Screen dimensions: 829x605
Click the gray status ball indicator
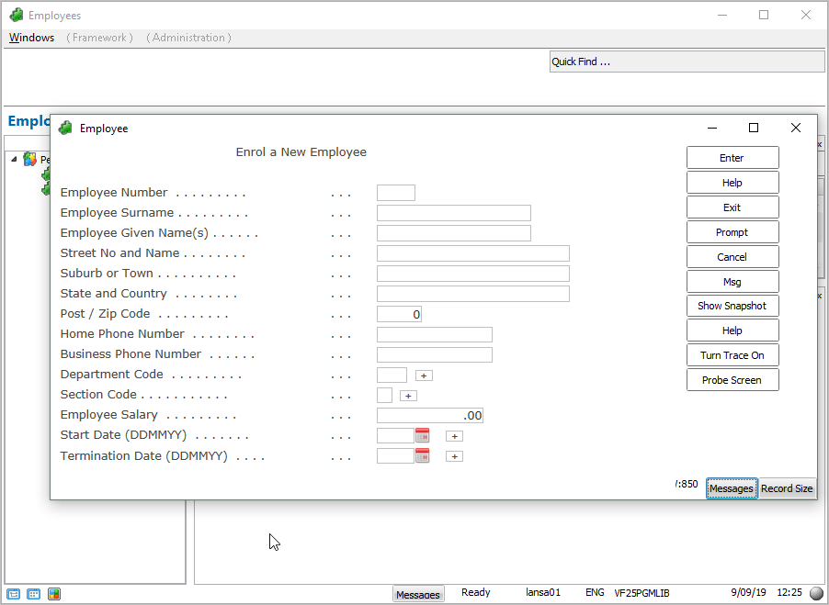[x=817, y=593]
